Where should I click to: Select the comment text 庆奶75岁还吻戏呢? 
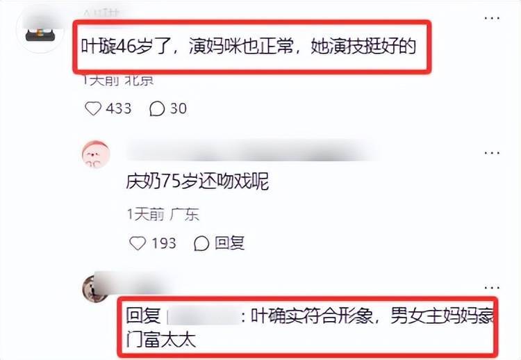coord(197,181)
